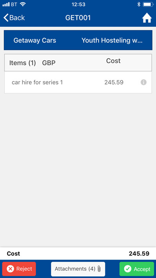Tap the Wi-Fi status icon
156x278 pixels.
pyautogui.click(x=23, y=4)
